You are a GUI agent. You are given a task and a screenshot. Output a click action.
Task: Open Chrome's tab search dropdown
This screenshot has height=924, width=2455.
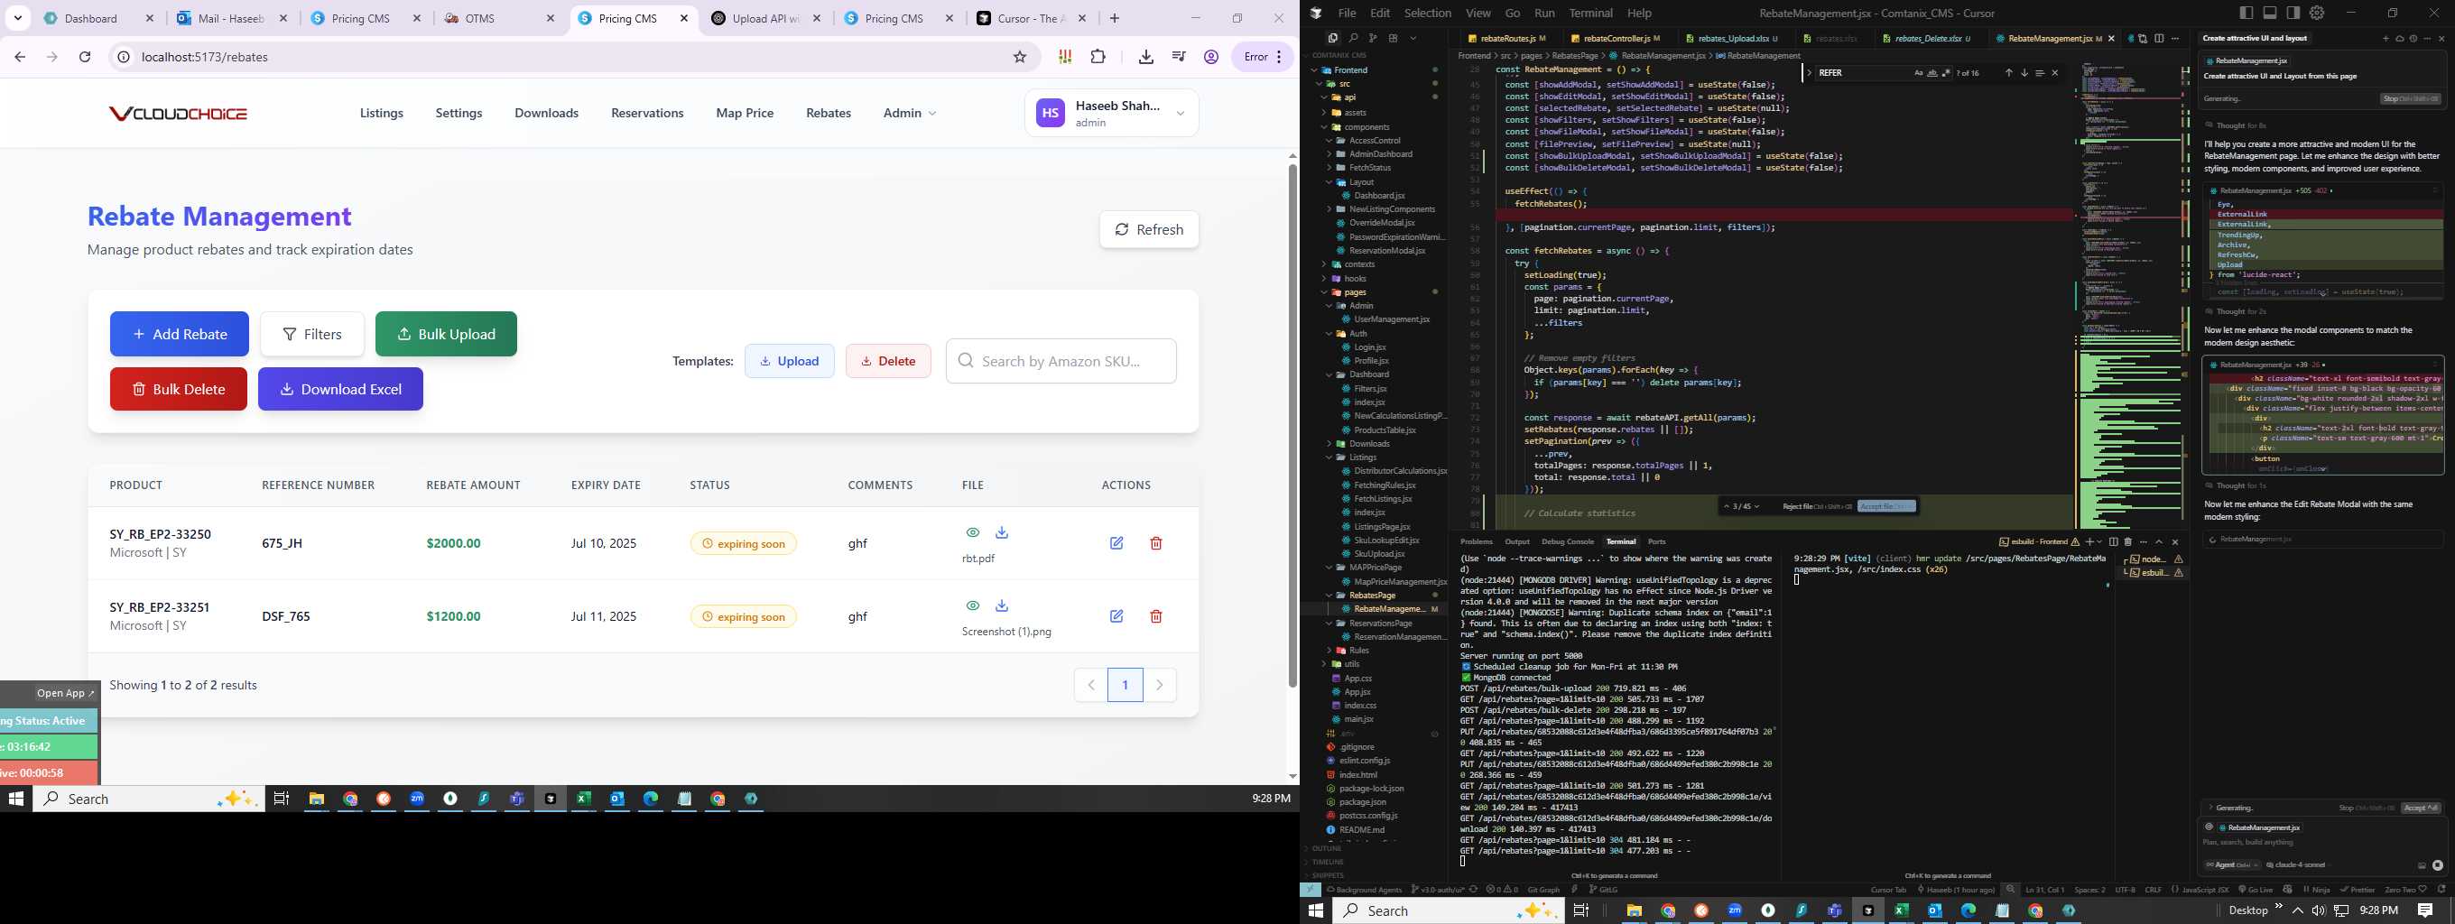tap(18, 18)
